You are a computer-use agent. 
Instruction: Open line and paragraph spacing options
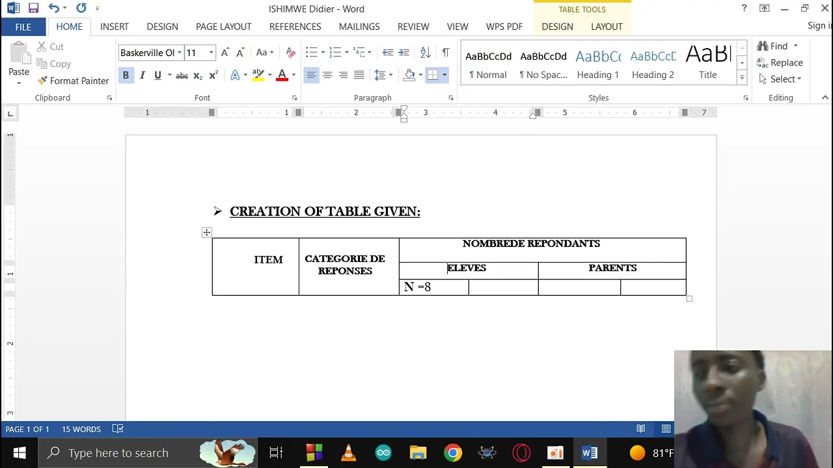click(x=383, y=75)
